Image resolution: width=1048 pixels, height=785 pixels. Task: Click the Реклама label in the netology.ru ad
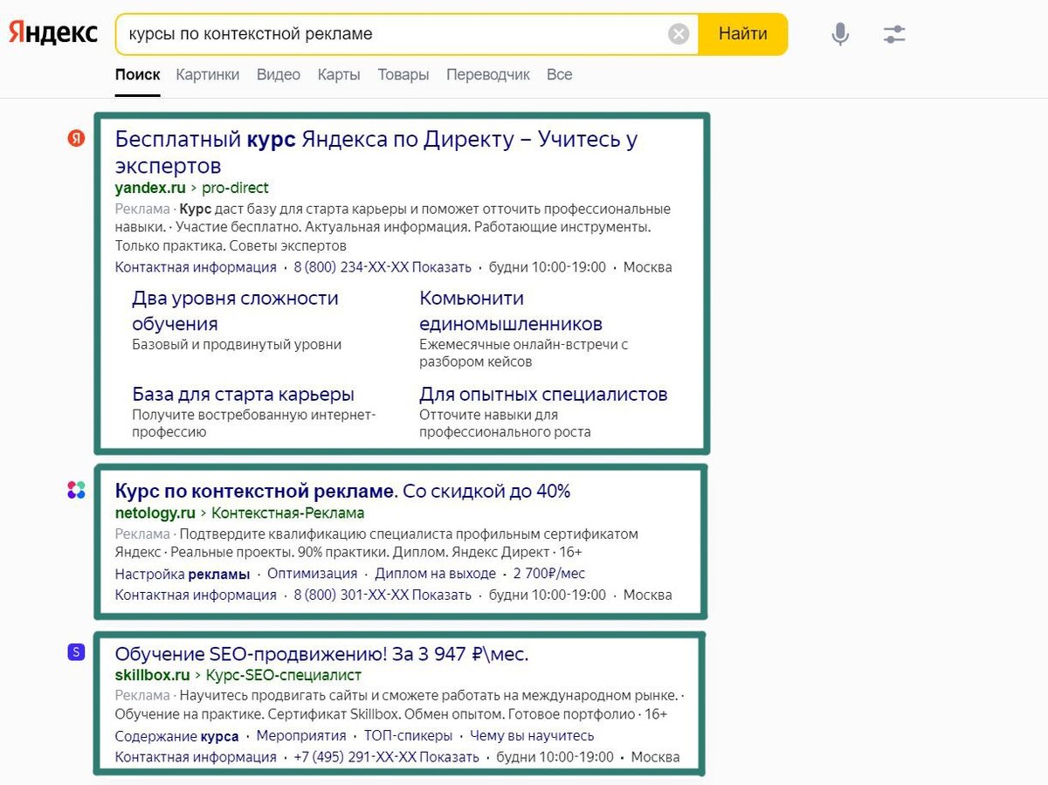[142, 534]
